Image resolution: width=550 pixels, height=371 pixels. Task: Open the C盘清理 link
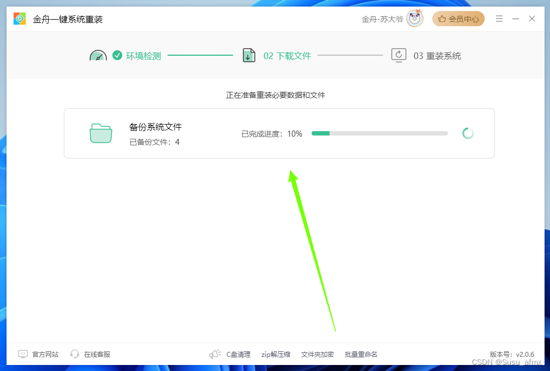[238, 355]
